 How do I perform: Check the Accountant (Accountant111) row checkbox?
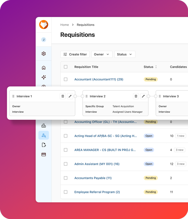65,79
